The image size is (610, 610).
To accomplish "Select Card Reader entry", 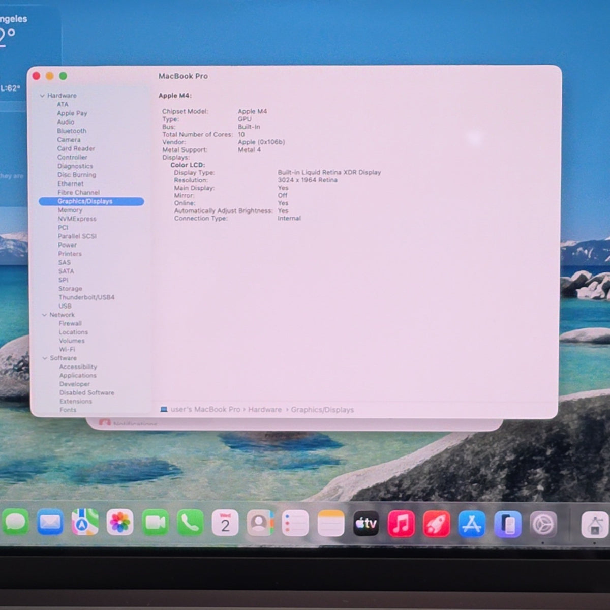I will (x=76, y=148).
